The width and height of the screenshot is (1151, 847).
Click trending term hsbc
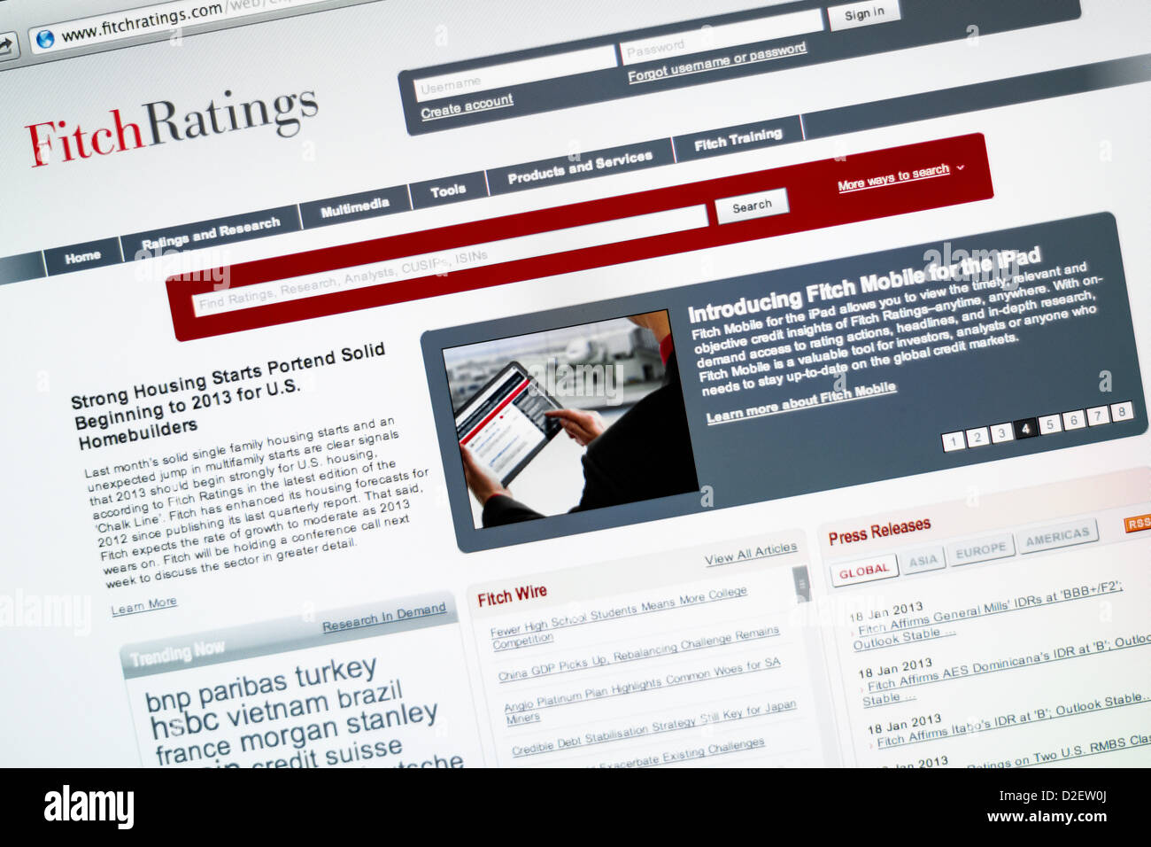[184, 724]
